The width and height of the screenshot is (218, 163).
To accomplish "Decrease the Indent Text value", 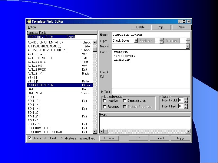I will 186,108.
